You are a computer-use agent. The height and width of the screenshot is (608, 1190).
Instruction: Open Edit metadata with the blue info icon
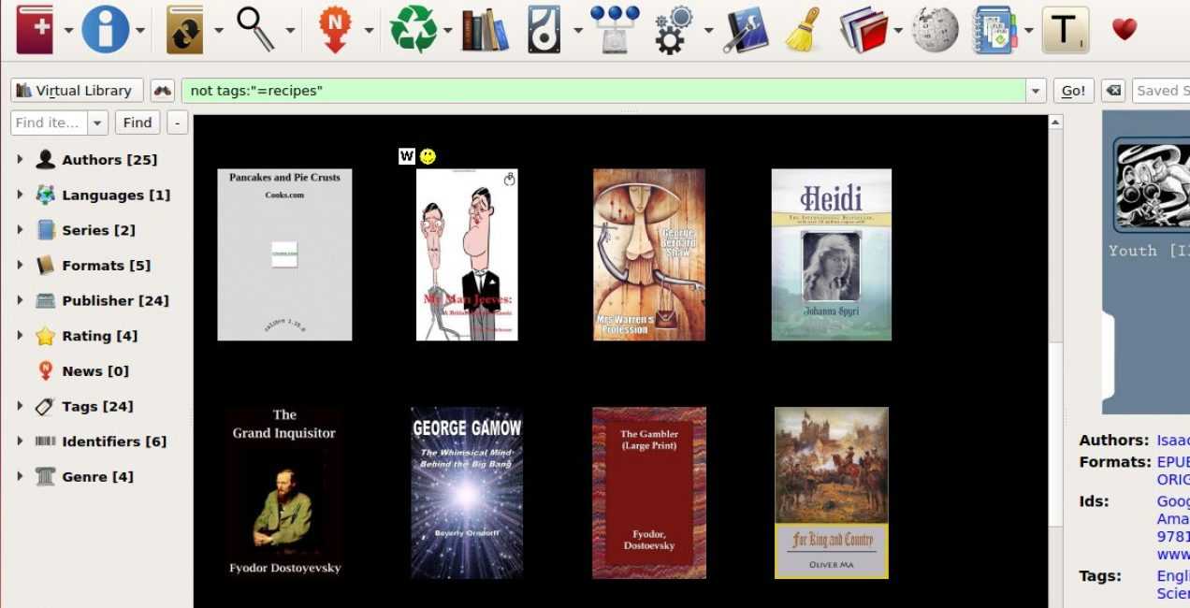tap(105, 29)
